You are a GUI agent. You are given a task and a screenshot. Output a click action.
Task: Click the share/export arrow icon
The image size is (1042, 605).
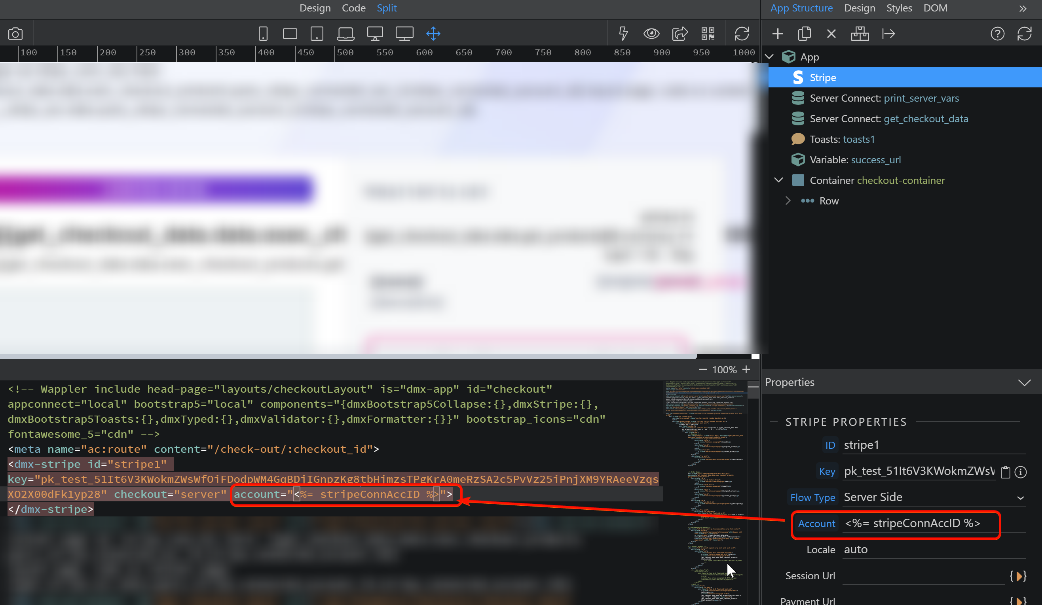pyautogui.click(x=679, y=34)
